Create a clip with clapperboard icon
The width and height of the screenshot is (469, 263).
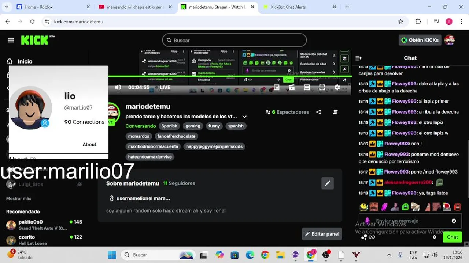pos(292,87)
